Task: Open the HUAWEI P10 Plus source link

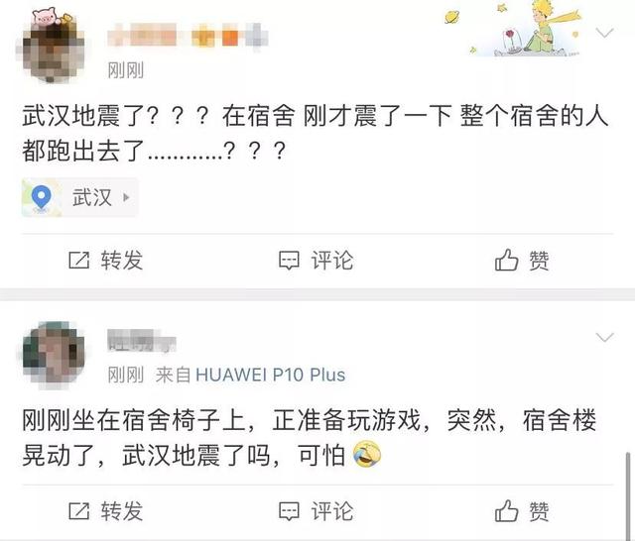Action: (271, 375)
